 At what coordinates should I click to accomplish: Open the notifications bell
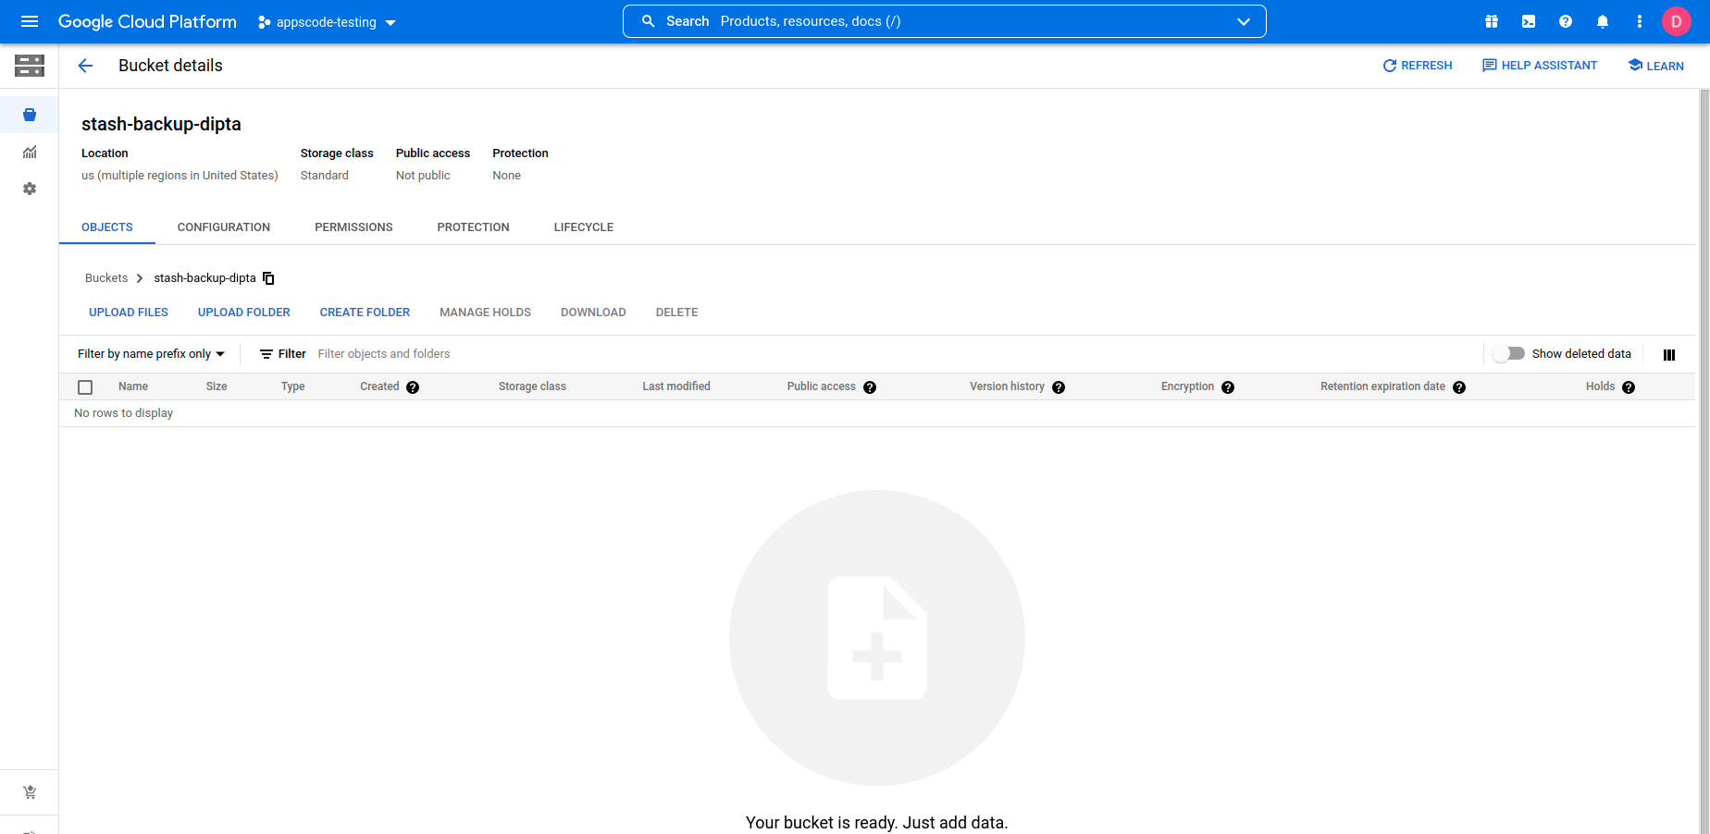pos(1603,21)
